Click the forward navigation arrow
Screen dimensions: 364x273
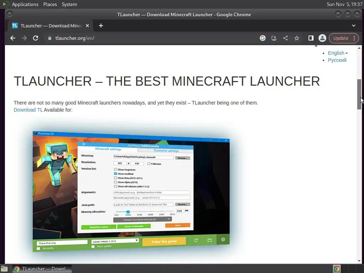(x=24, y=38)
